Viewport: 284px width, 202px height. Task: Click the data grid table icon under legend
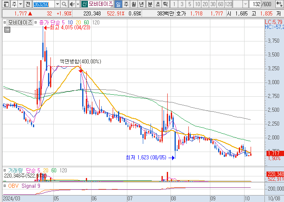[x=7, y=30]
